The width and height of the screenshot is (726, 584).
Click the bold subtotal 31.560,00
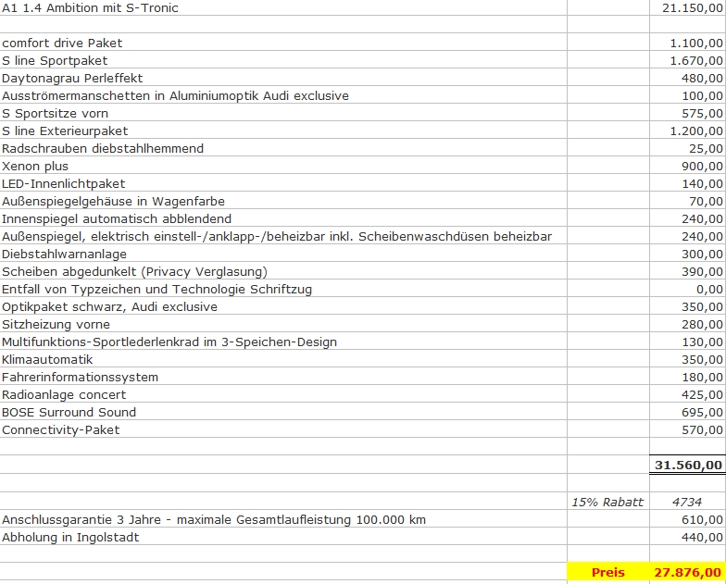pos(689,465)
